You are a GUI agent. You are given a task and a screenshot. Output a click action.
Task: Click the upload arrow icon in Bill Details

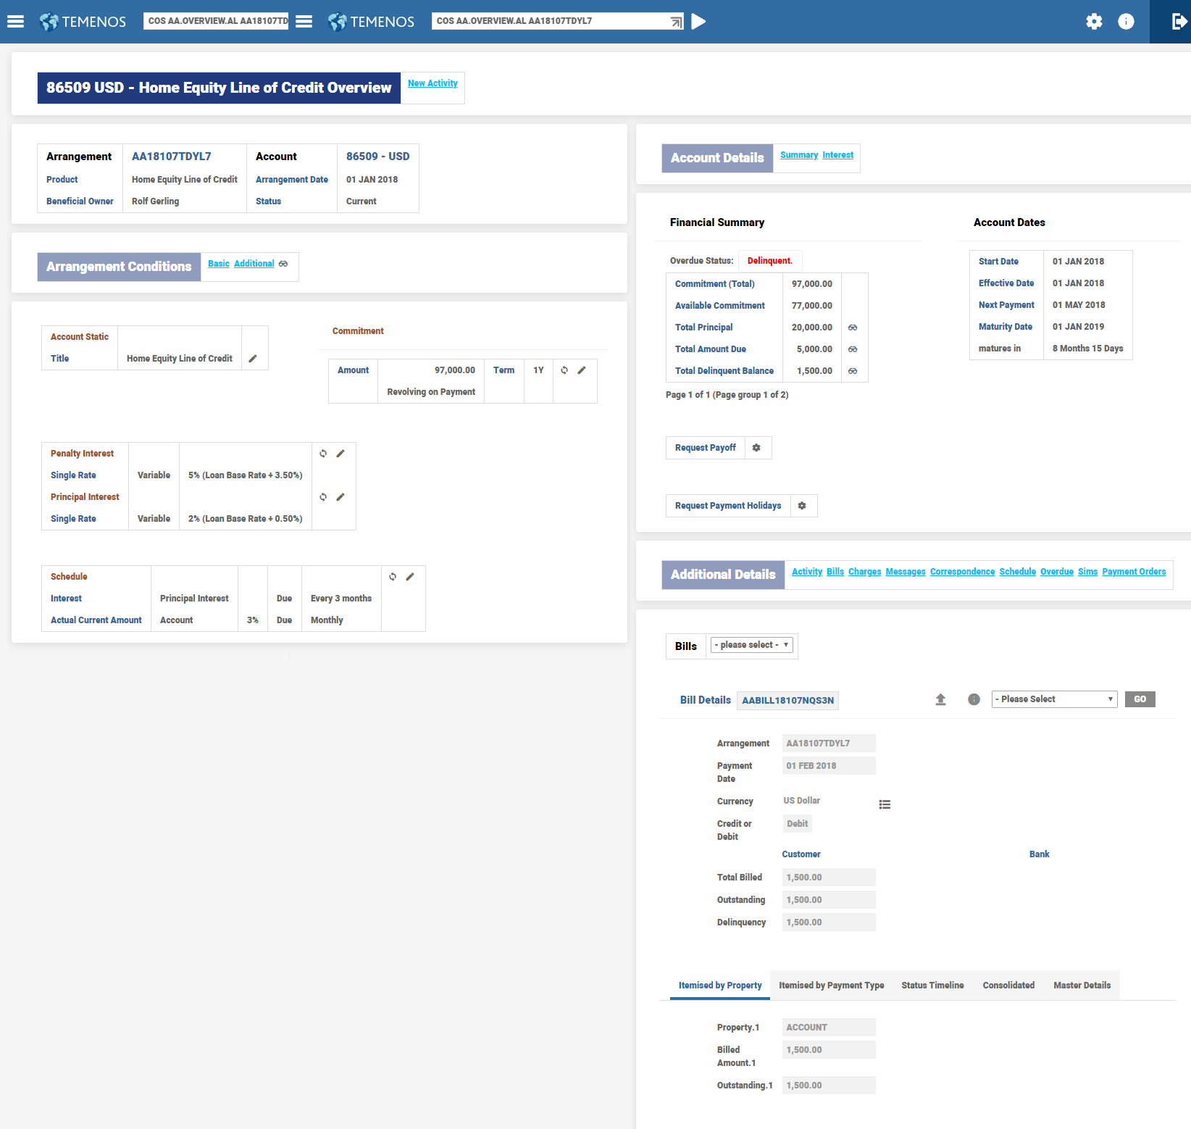940,699
